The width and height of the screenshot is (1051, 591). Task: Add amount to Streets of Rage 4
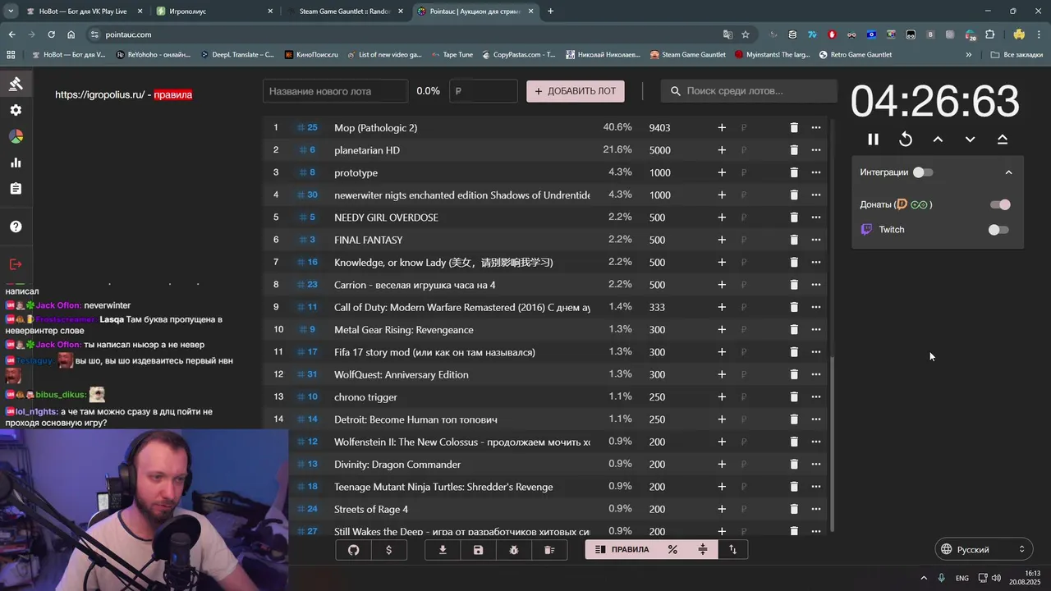tap(722, 509)
